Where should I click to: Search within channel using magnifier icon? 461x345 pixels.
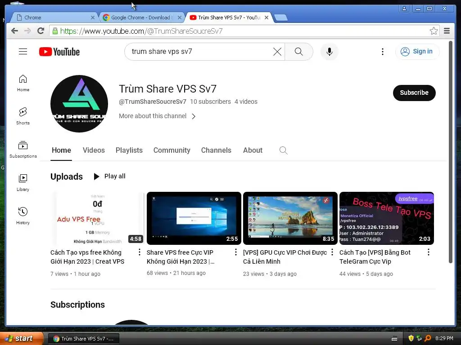(x=284, y=150)
